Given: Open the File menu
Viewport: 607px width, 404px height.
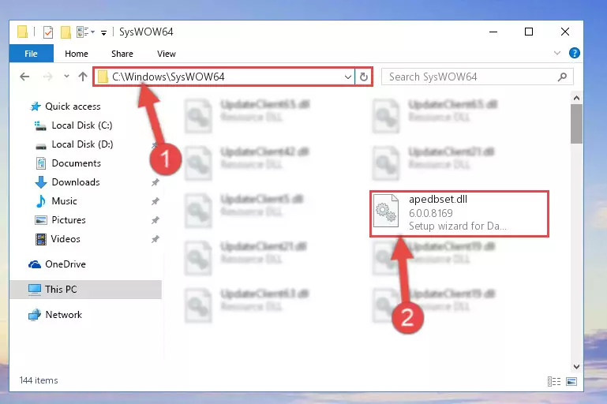Looking at the screenshot, I should (31, 54).
